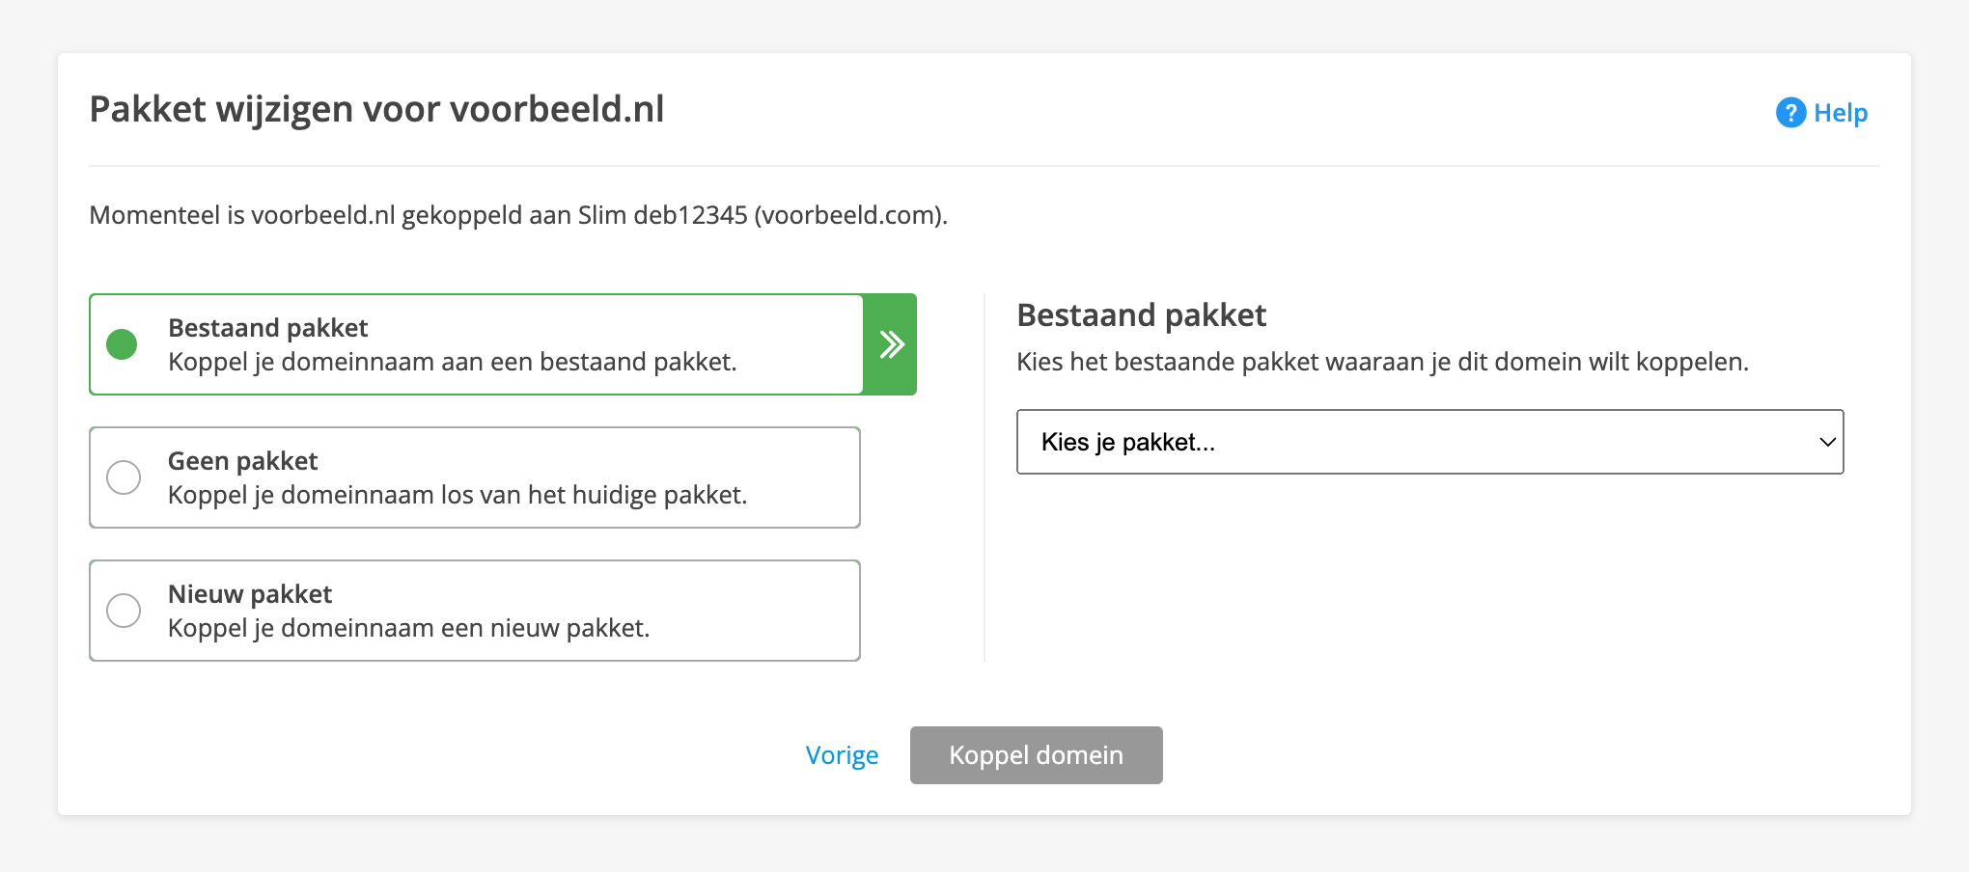Open help using the circular question icon
Image resolution: width=1969 pixels, height=872 pixels.
click(x=1790, y=112)
